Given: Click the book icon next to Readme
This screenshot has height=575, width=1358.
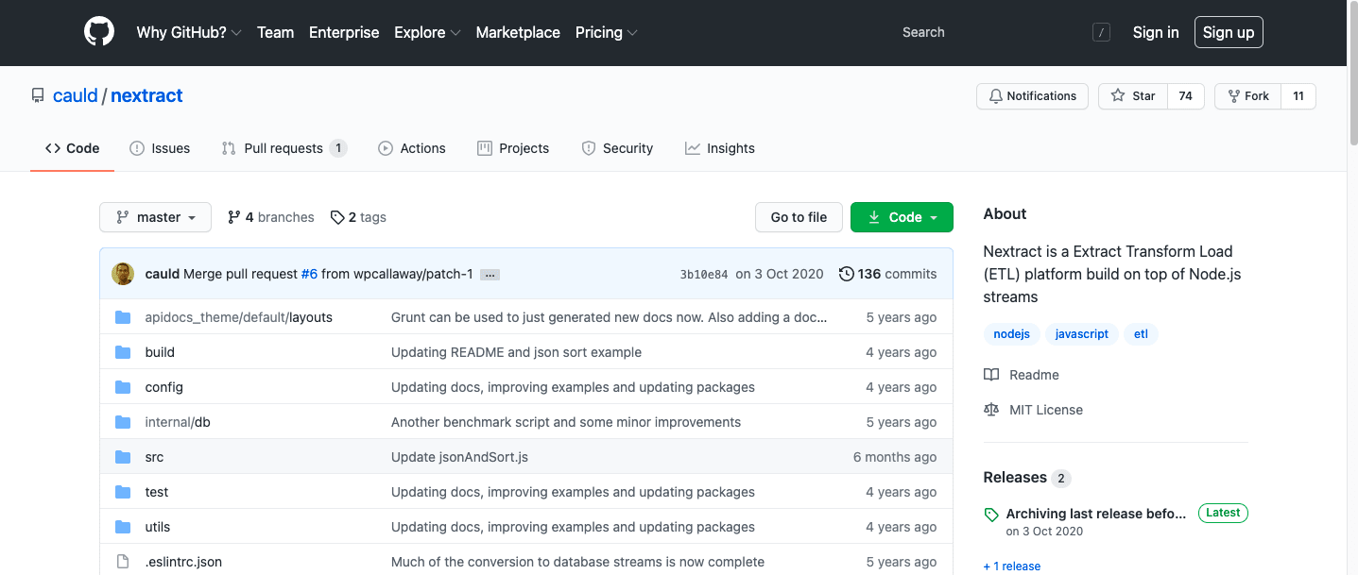Looking at the screenshot, I should coord(991,375).
